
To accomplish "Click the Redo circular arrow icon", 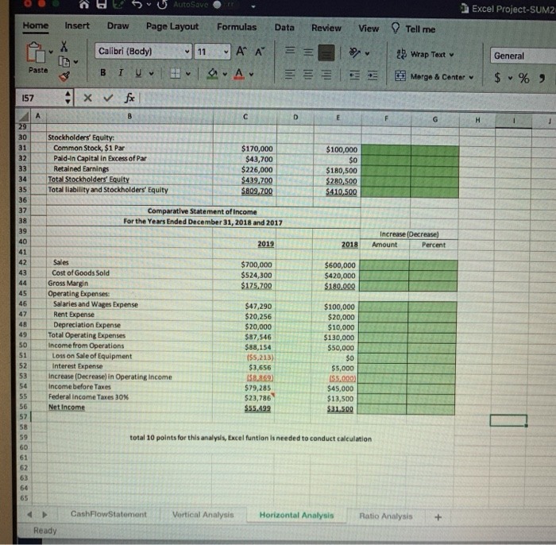I will 162,5.
